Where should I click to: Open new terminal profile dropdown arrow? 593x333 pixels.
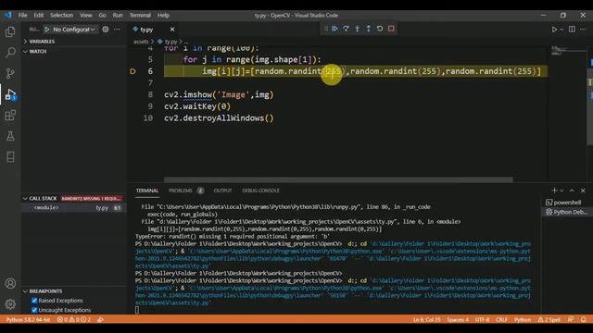point(561,191)
